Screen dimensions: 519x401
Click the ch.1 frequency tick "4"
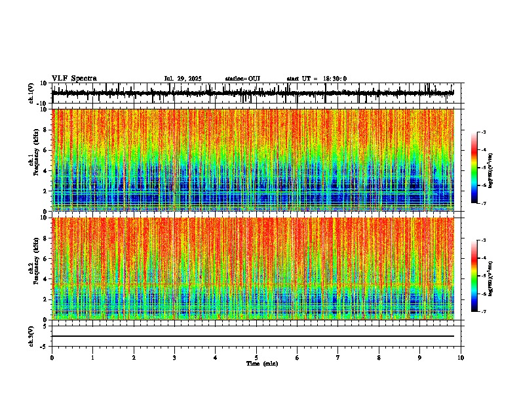coord(46,171)
